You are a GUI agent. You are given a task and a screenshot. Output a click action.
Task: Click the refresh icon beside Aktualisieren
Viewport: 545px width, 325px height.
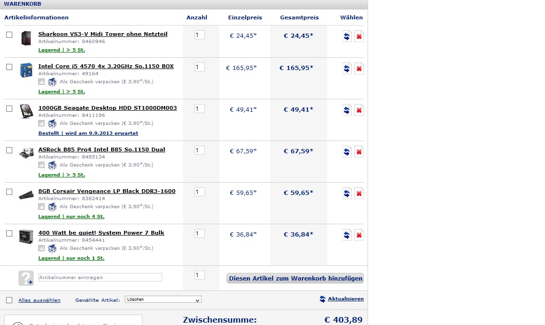[323, 299]
